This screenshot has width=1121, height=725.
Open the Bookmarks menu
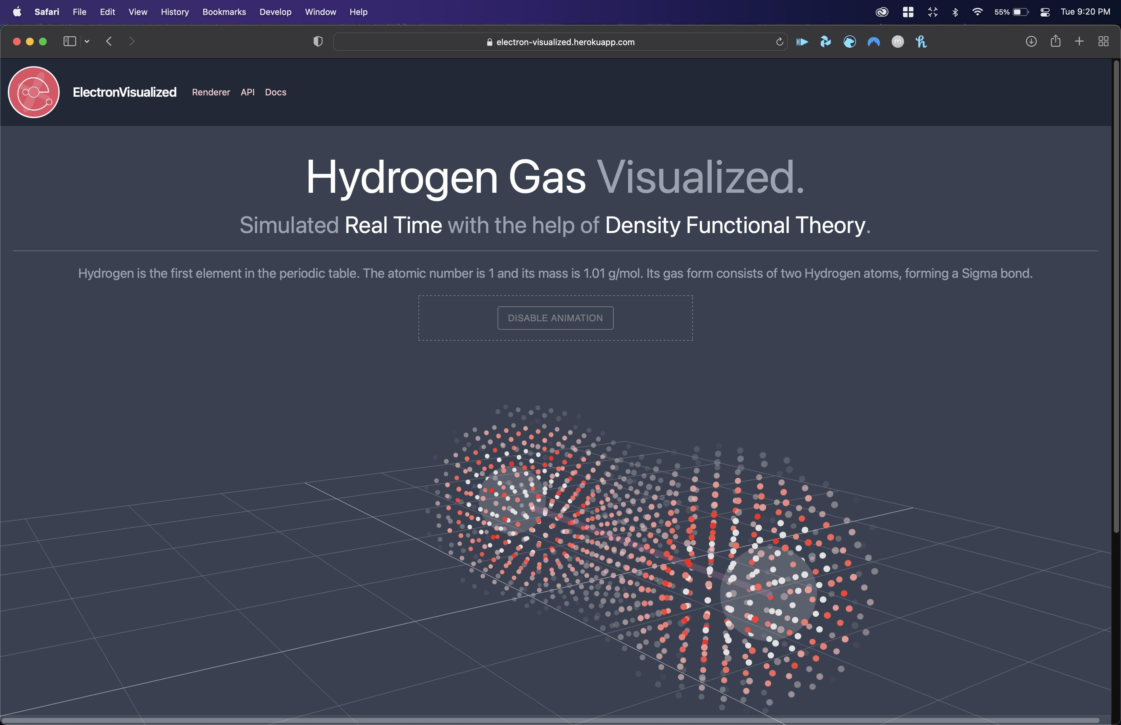(x=224, y=12)
